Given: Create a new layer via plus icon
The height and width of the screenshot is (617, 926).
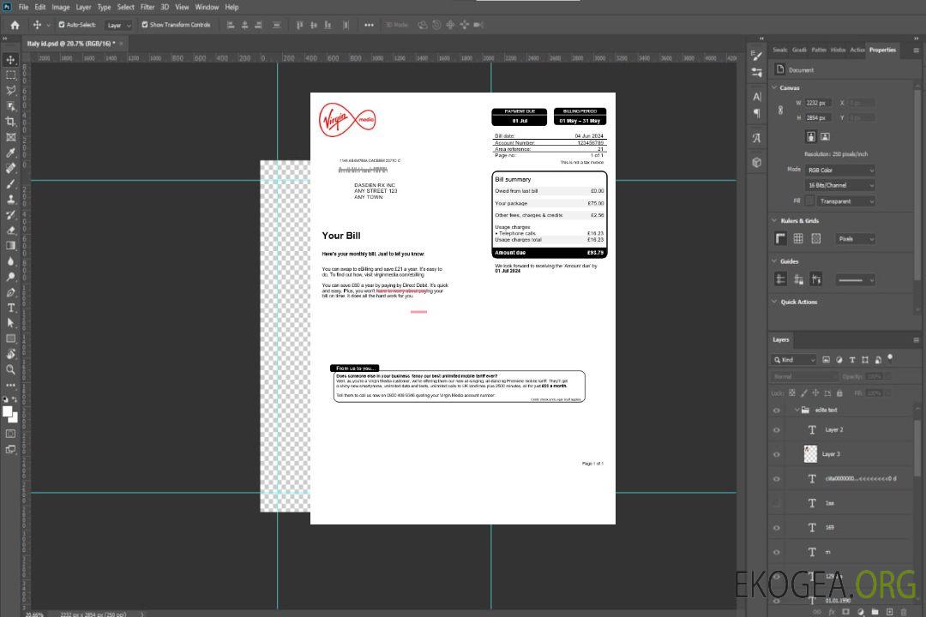Looking at the screenshot, I should 890,612.
